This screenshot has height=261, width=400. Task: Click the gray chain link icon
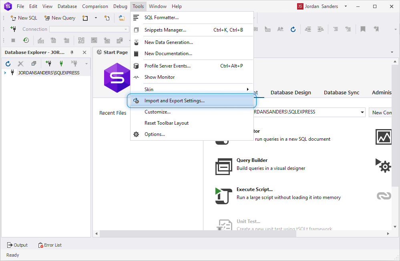(384, 195)
